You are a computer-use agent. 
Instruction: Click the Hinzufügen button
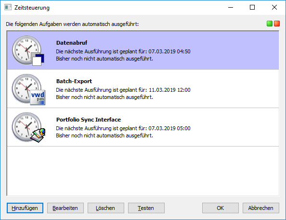[x=25, y=208]
